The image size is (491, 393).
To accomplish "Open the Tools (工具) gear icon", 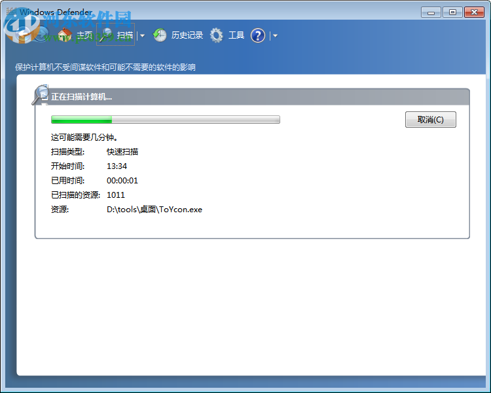I will (x=217, y=35).
